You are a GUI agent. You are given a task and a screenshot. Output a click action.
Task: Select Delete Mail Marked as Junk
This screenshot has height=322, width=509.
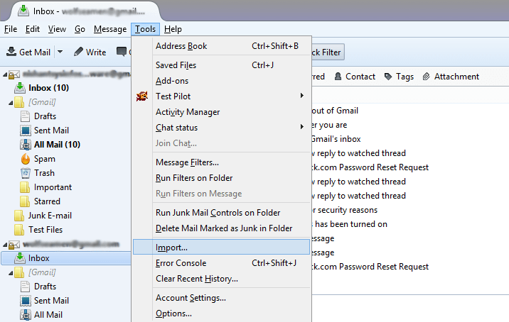[x=221, y=228]
